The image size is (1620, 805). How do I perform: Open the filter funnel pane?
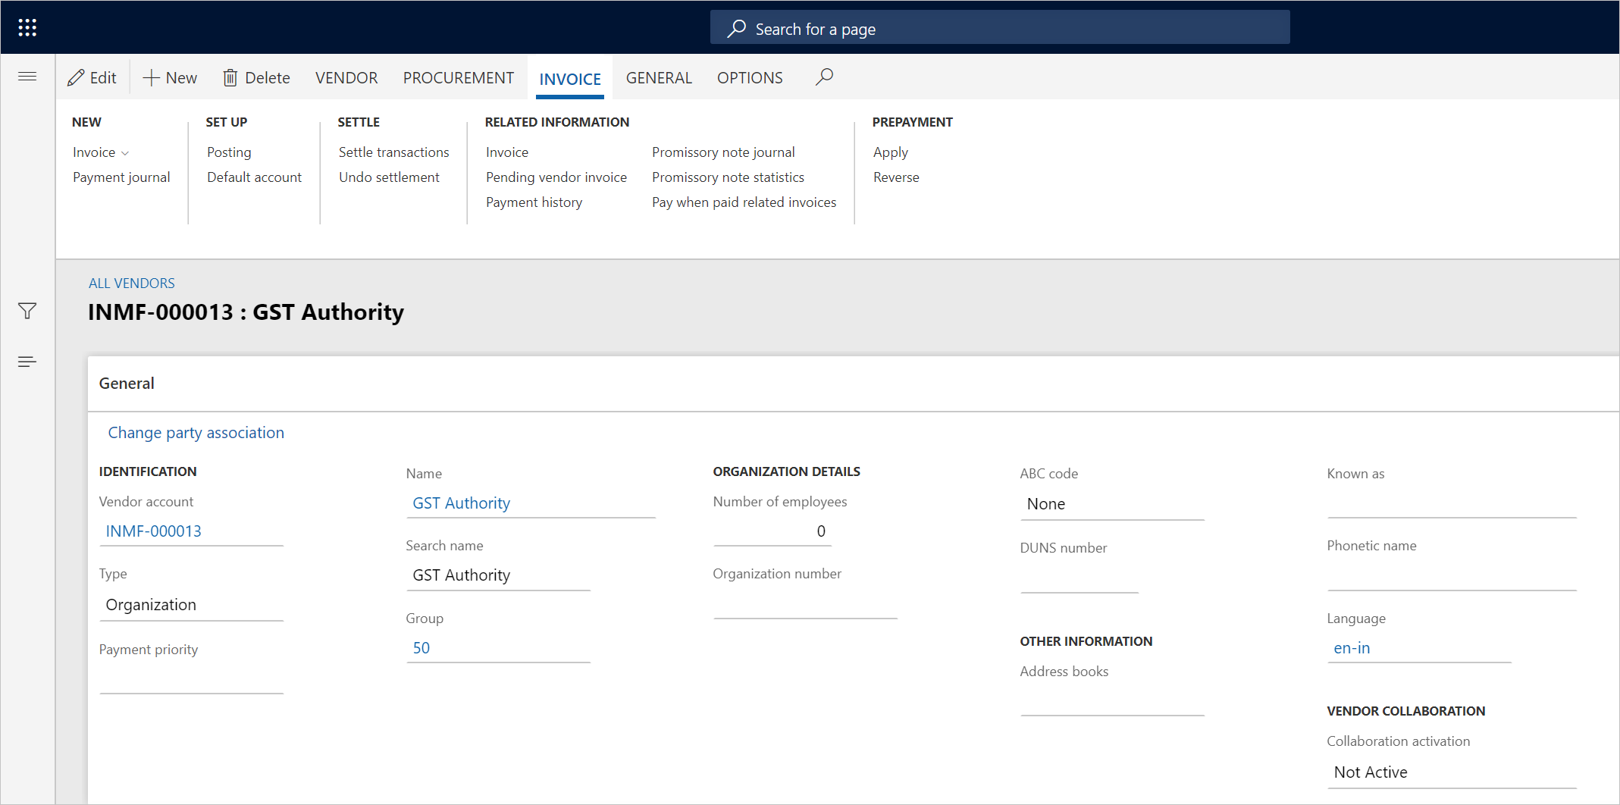pos(27,311)
